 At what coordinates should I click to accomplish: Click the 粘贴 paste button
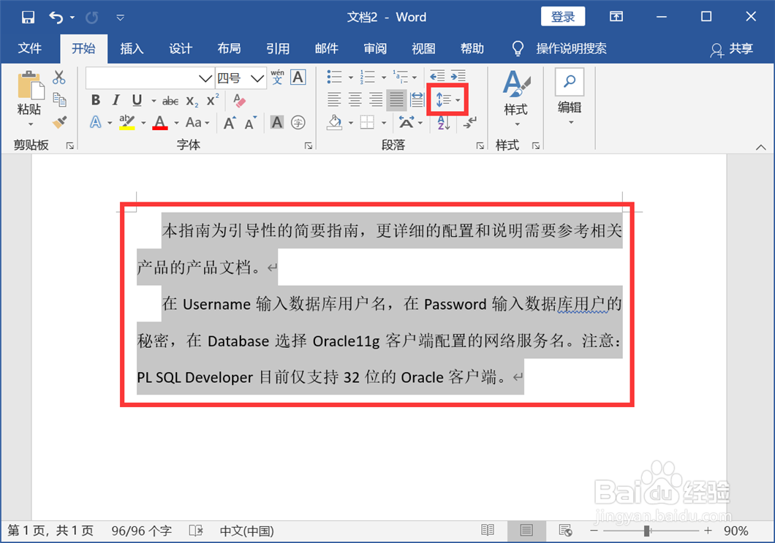(x=30, y=99)
